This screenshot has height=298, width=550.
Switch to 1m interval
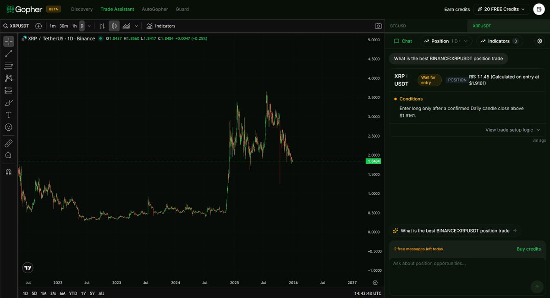click(53, 26)
